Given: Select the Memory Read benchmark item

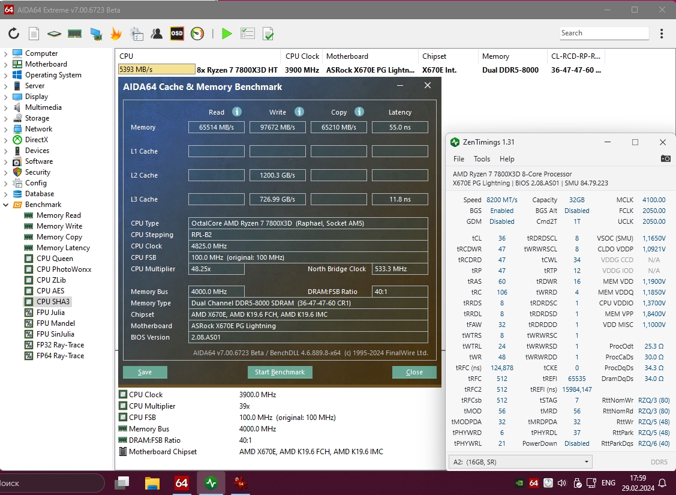Looking at the screenshot, I should [x=59, y=215].
